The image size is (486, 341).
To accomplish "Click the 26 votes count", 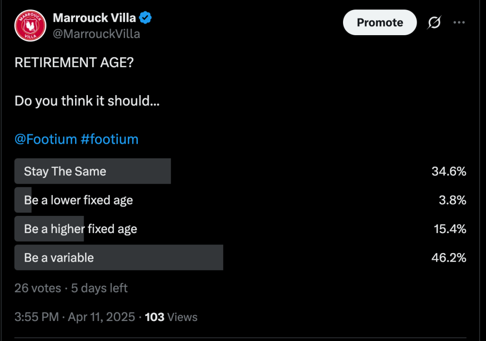I will [x=38, y=288].
